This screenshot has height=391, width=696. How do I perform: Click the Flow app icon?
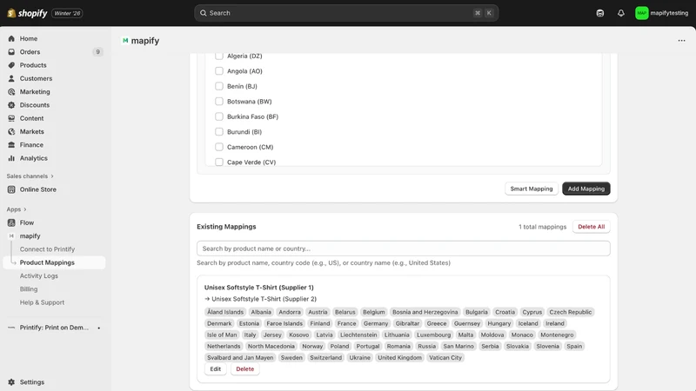(x=11, y=222)
